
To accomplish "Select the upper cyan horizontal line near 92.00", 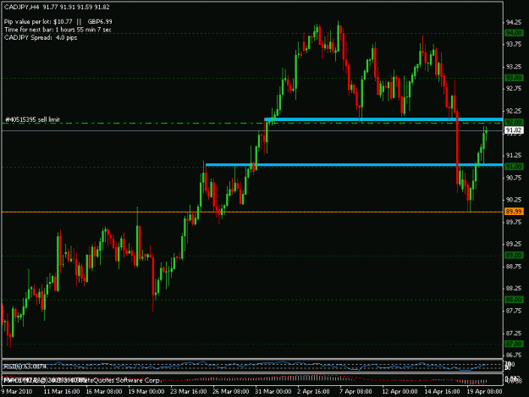I will [x=383, y=119].
